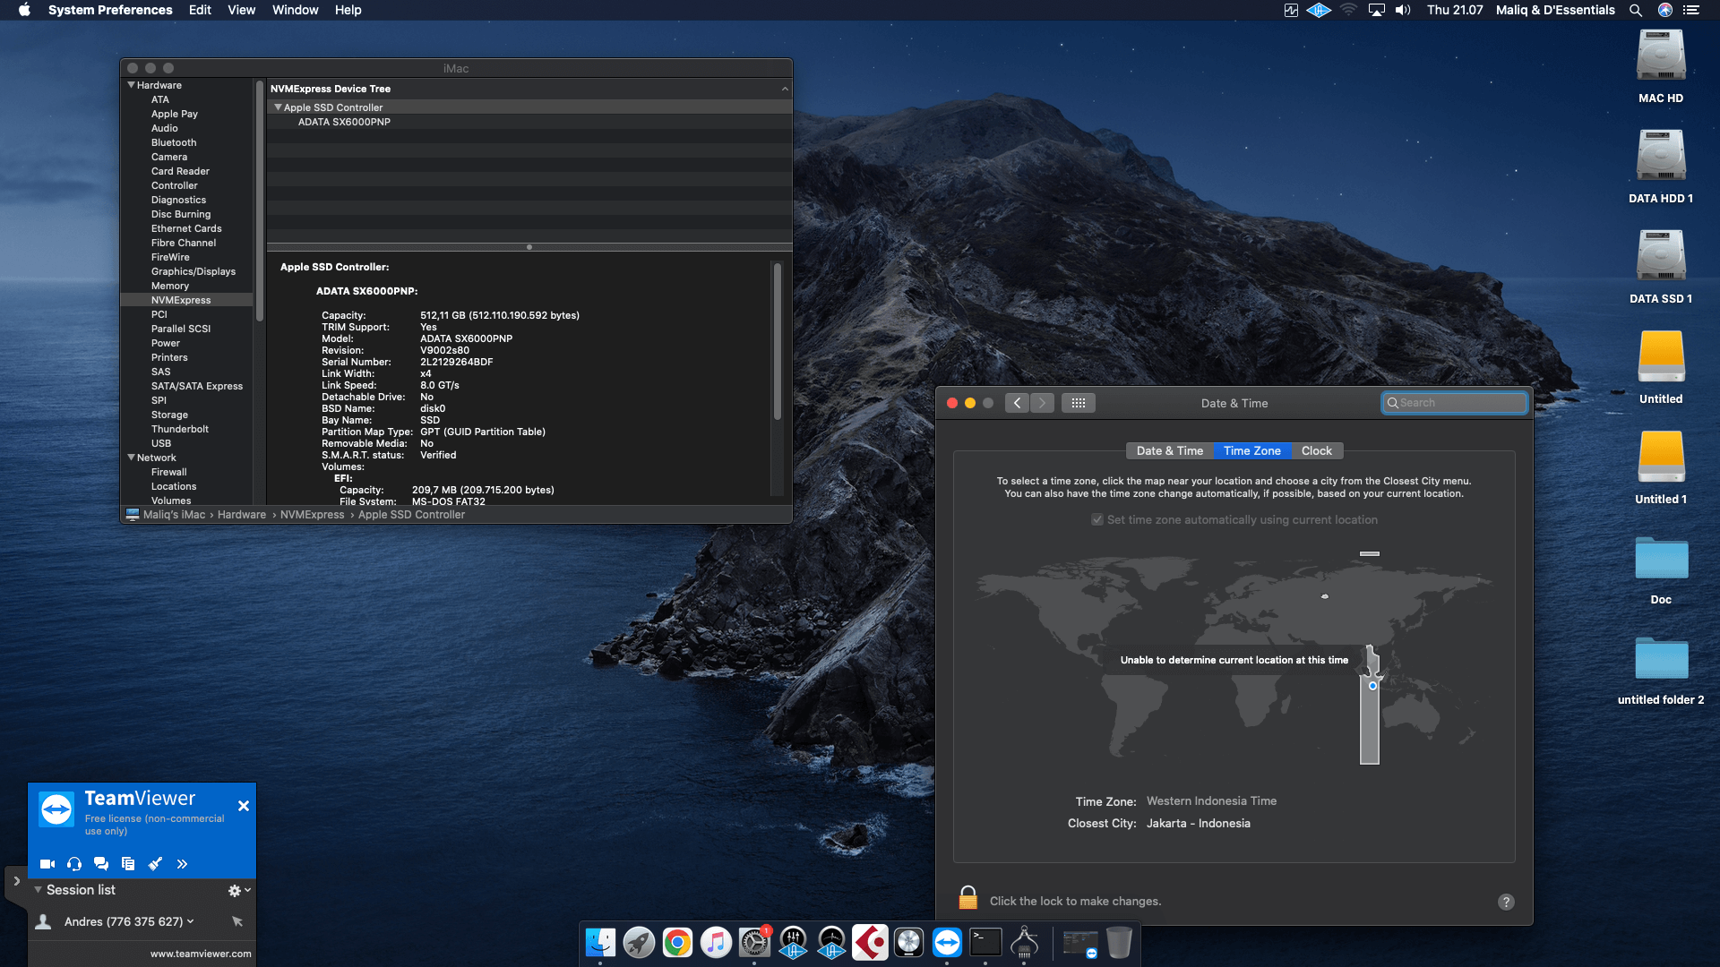Click the help question mark button

1507,902
